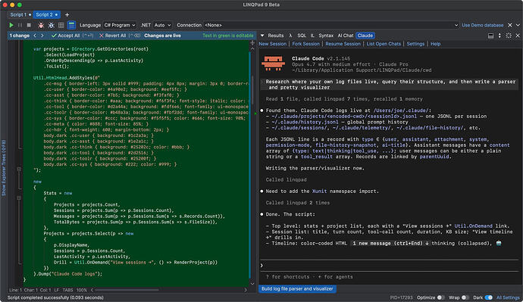Go to next change arrow
Viewport: 523px width, 302px height.
point(42,36)
